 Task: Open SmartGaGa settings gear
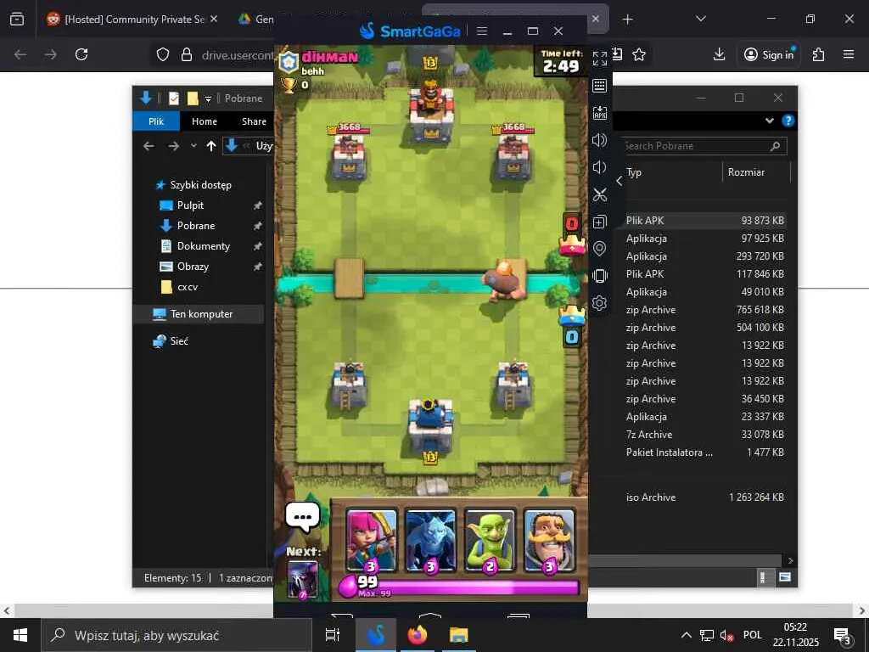click(600, 303)
